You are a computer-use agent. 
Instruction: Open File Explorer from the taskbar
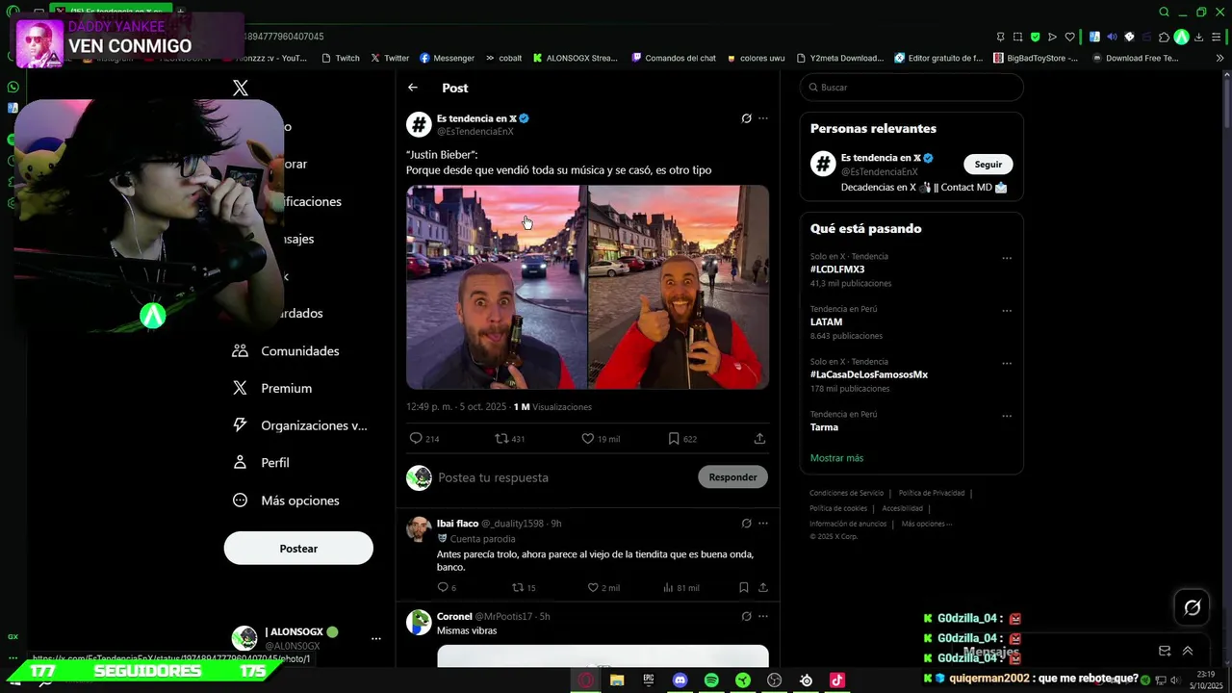617,680
